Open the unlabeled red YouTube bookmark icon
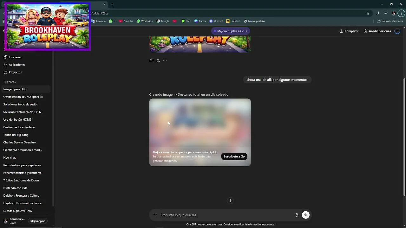 point(174,21)
